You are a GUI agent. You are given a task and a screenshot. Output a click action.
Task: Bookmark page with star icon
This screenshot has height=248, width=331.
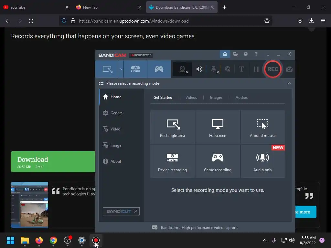pyautogui.click(x=267, y=21)
